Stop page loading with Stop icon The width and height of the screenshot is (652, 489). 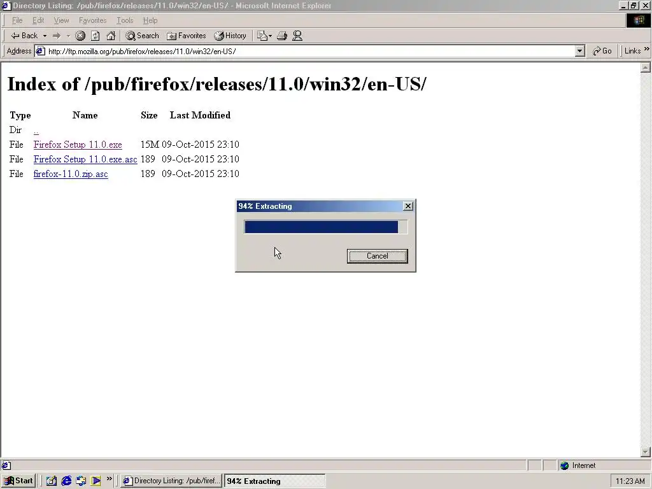[80, 36]
